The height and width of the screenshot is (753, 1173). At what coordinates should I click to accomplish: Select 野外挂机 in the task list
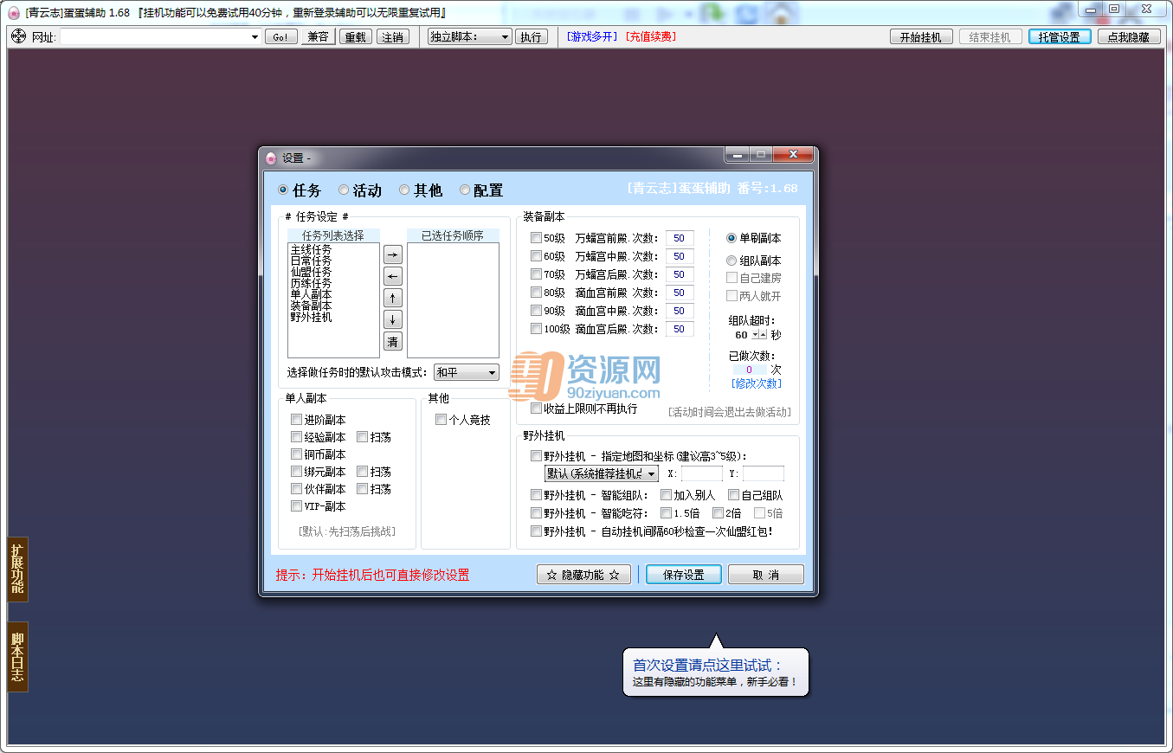[311, 317]
